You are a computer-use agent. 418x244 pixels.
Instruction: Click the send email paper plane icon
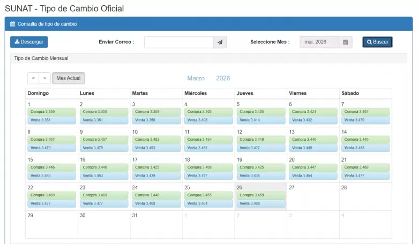click(220, 42)
